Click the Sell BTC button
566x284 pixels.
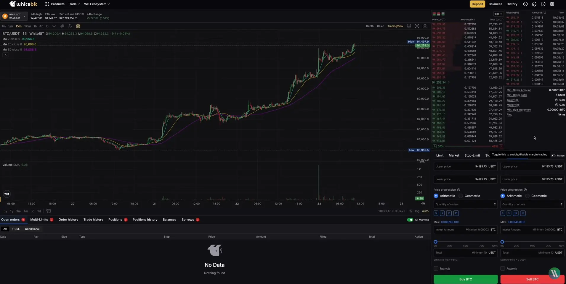point(532,279)
